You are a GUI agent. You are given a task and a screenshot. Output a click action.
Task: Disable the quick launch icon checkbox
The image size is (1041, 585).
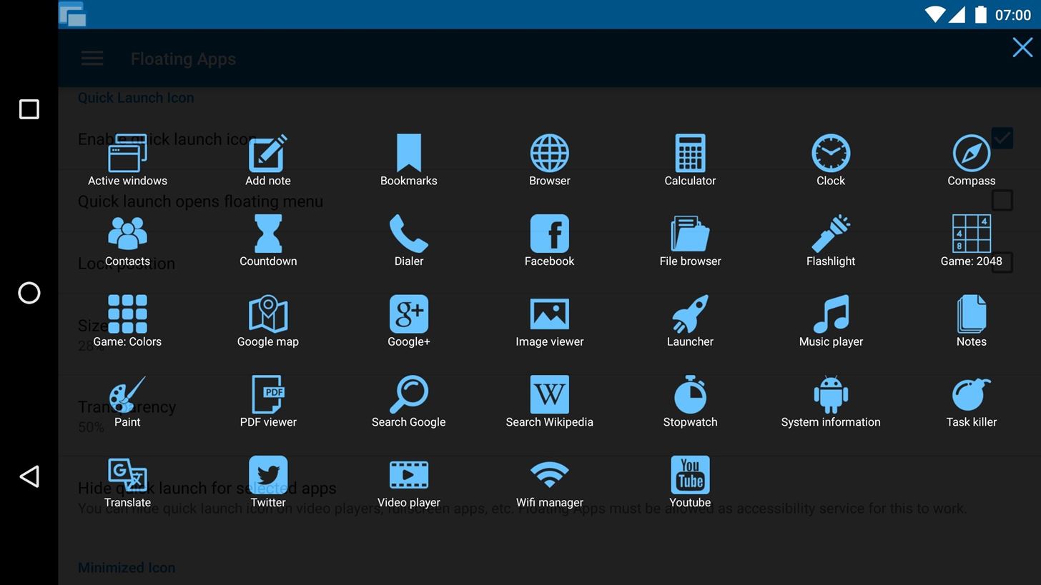pos(1002,137)
